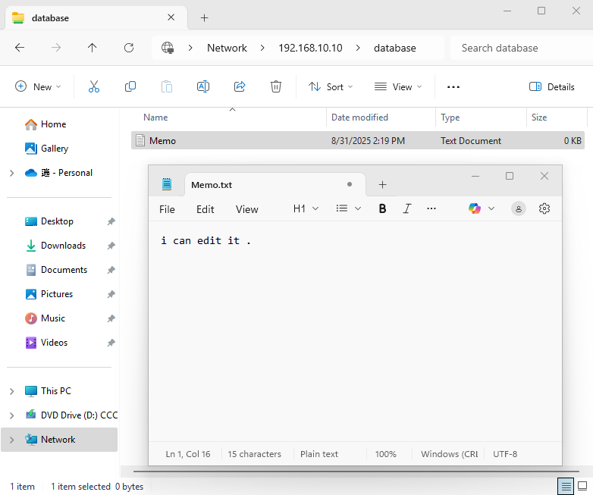The width and height of the screenshot is (593, 495).
Task: Open the Copilot dropdown in Notepad
Action: 482,208
